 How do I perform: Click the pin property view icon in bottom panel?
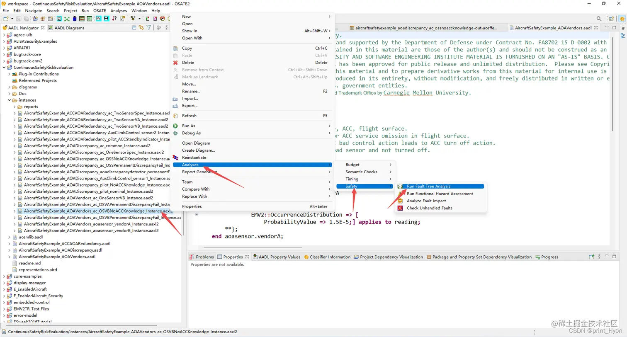tap(592, 257)
